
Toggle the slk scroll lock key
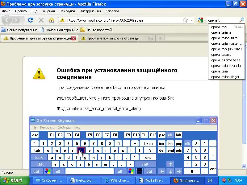pyautogui.click(x=170, y=135)
